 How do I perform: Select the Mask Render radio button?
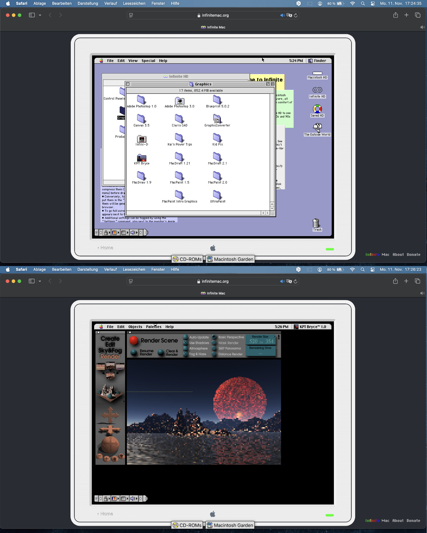coord(214,343)
